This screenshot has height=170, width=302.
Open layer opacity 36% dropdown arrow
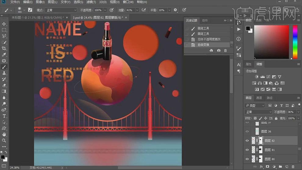298,112
